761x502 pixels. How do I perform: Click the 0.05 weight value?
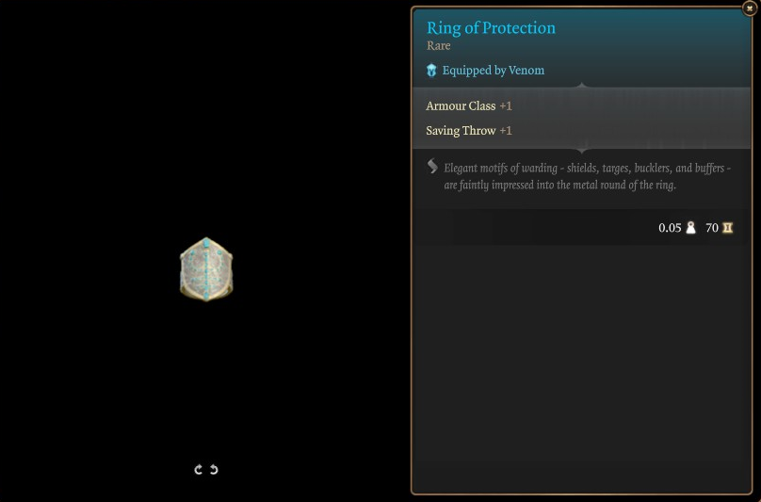(x=670, y=228)
